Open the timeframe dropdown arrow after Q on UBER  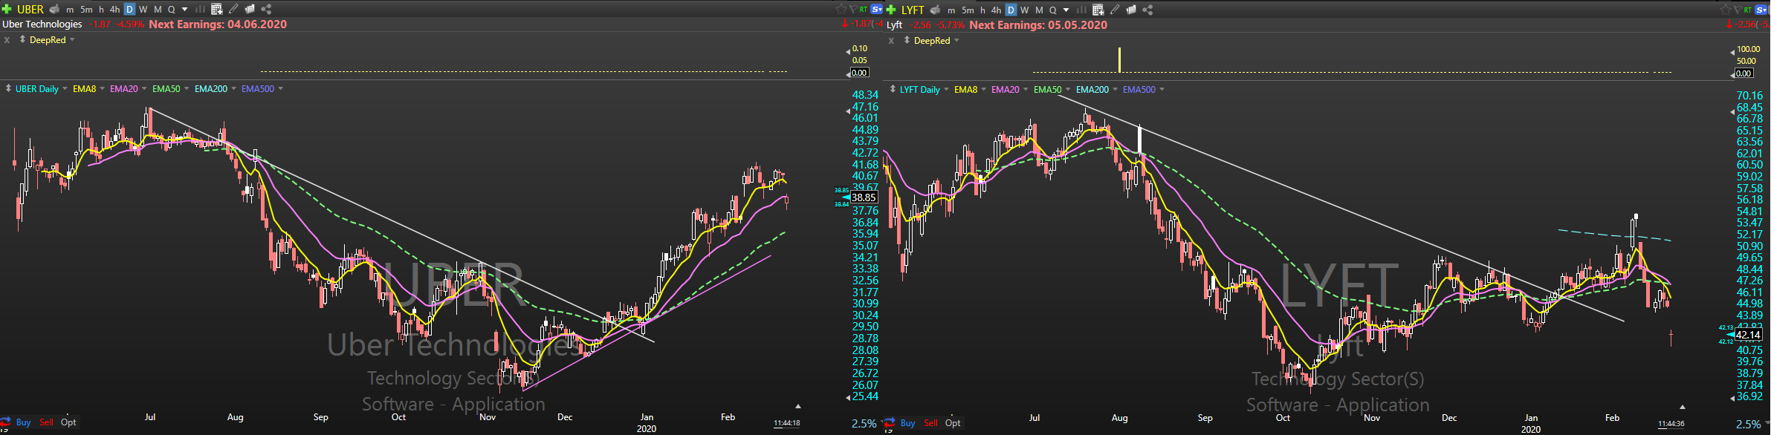click(184, 10)
